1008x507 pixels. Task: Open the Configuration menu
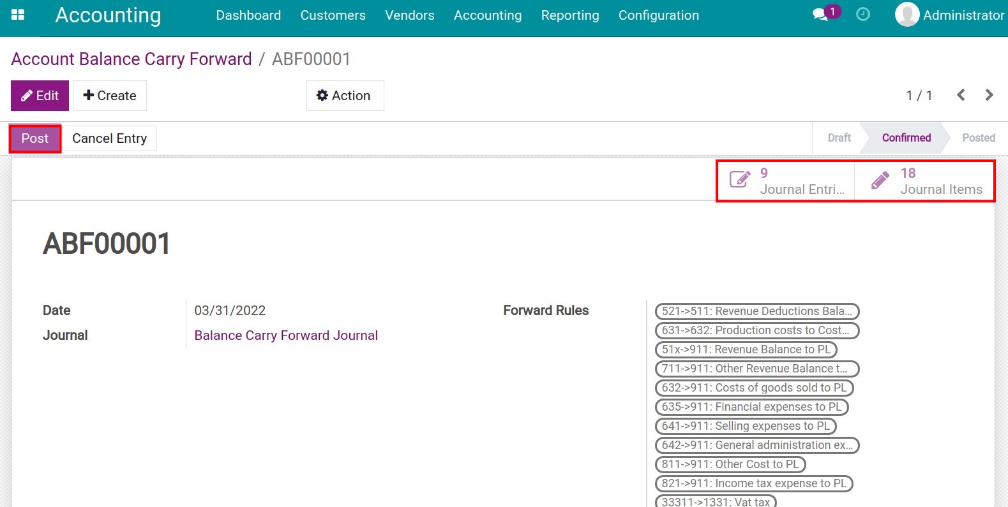(x=659, y=15)
